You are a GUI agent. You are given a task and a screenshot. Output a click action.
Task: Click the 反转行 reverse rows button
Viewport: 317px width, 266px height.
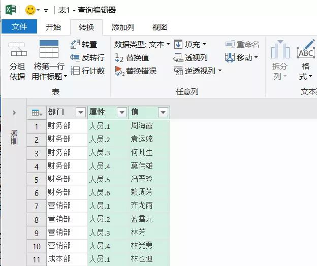pos(87,57)
